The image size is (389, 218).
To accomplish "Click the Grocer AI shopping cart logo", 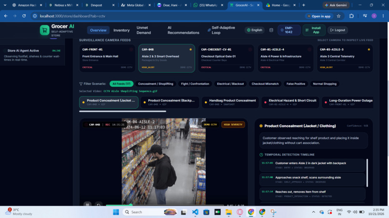I will pos(45,30).
